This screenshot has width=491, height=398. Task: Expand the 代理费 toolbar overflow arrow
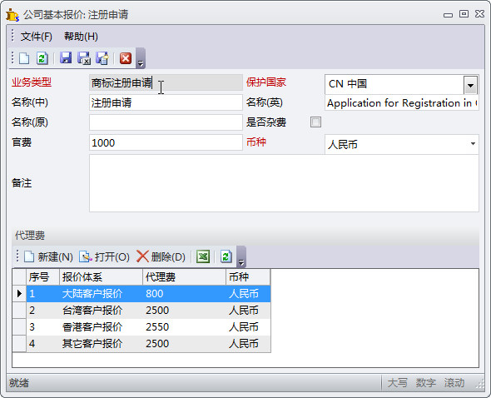(x=241, y=256)
